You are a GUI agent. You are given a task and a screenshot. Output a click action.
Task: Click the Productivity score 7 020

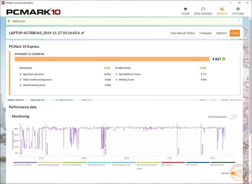[203, 68]
